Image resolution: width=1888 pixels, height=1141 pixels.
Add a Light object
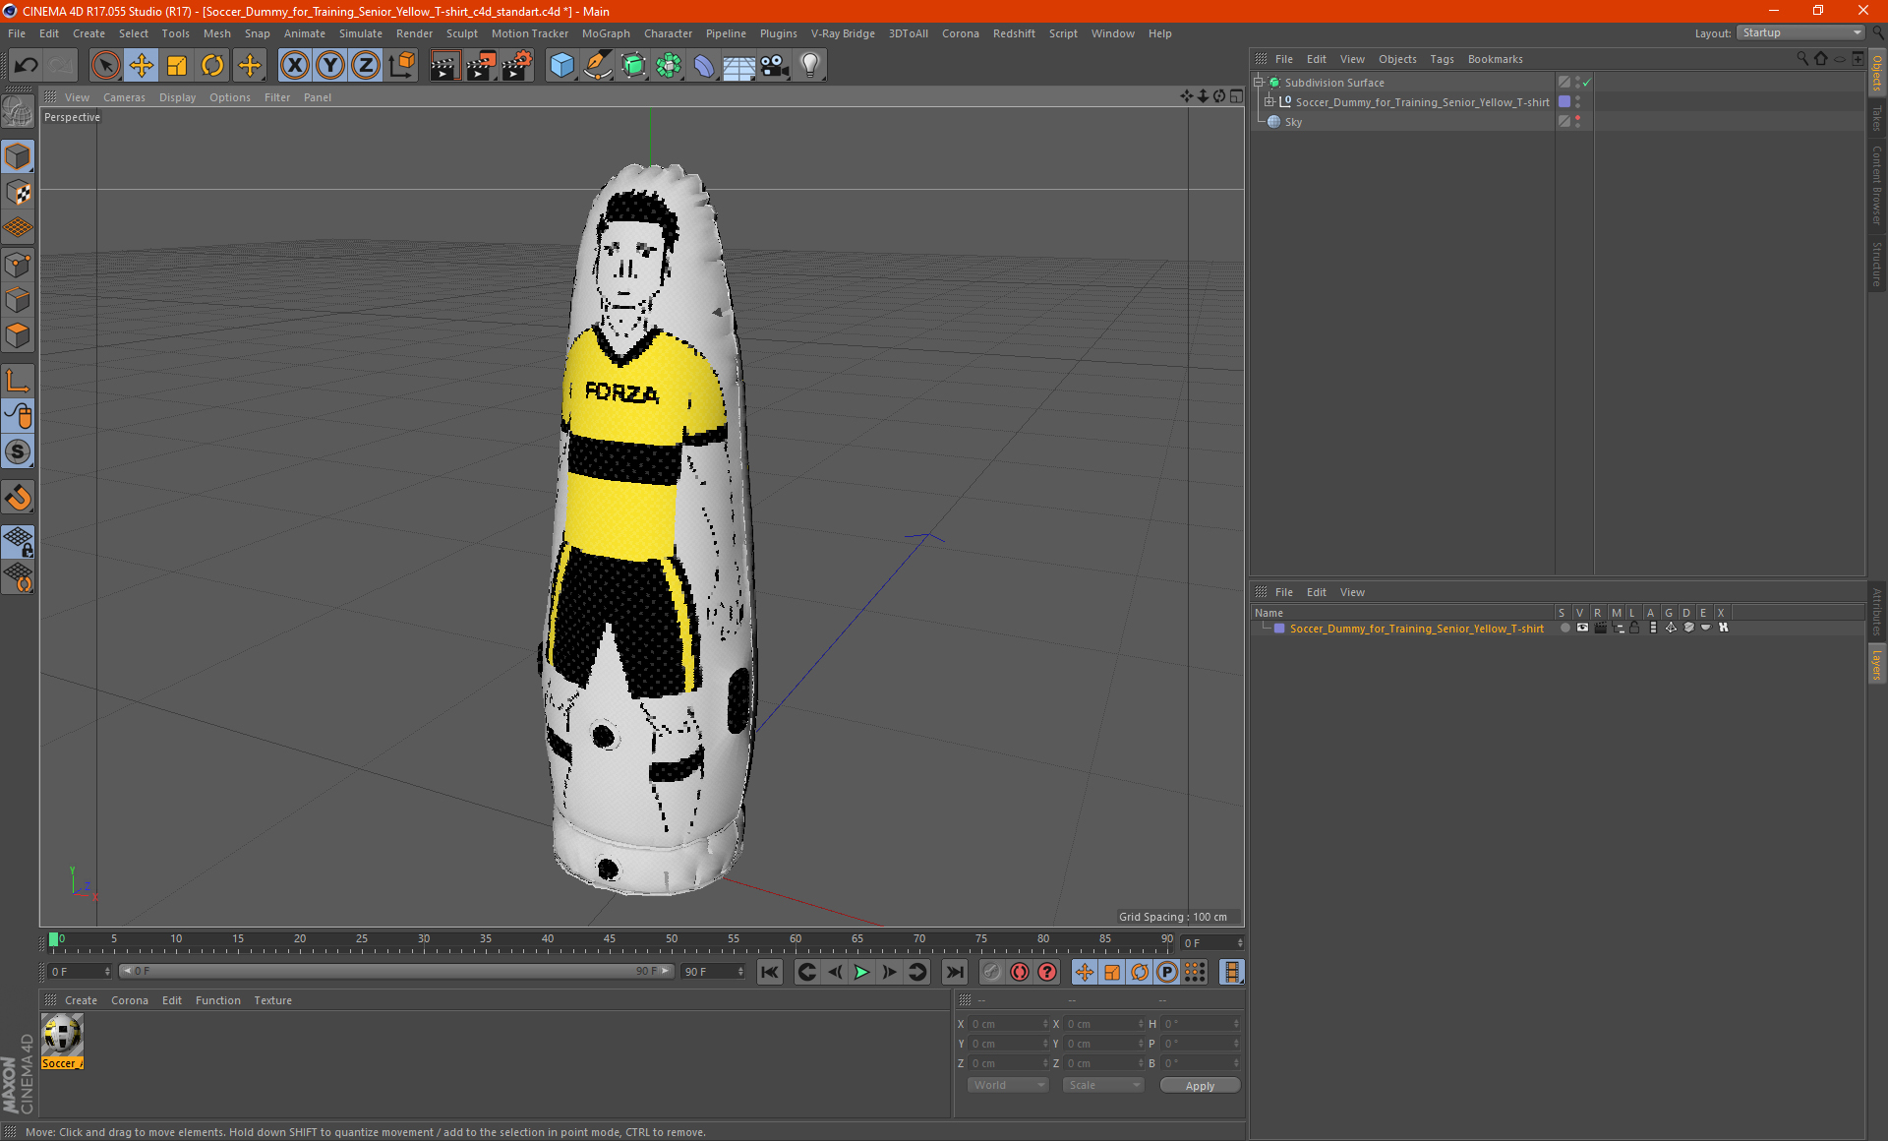click(810, 66)
